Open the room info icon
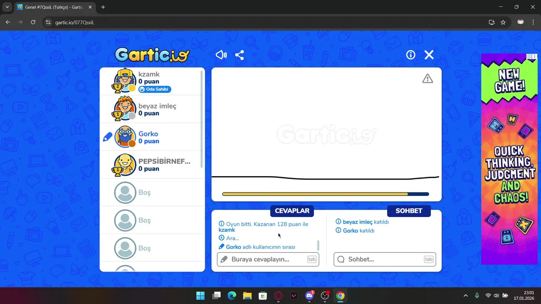 [411, 55]
